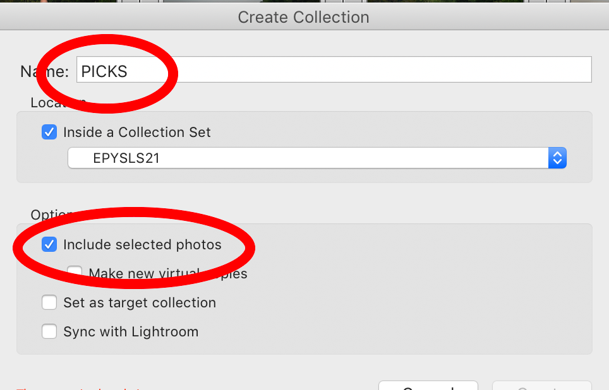Click the greyed-out Create button
The width and height of the screenshot is (609, 390).
coord(542,386)
